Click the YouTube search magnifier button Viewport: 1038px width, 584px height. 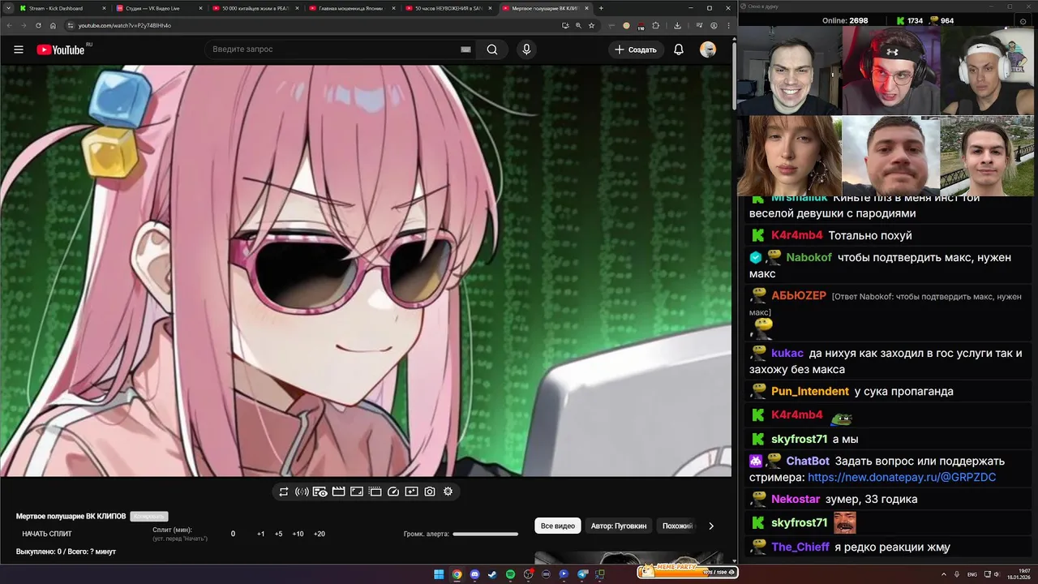click(492, 49)
